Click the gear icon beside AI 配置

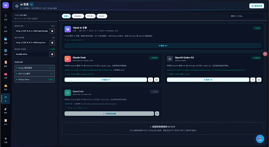coord(17,6)
